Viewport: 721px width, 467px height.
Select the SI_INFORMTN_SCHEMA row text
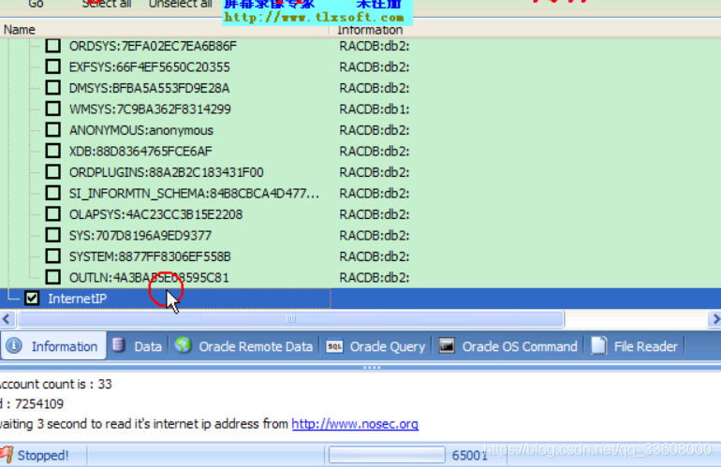pyautogui.click(x=194, y=194)
